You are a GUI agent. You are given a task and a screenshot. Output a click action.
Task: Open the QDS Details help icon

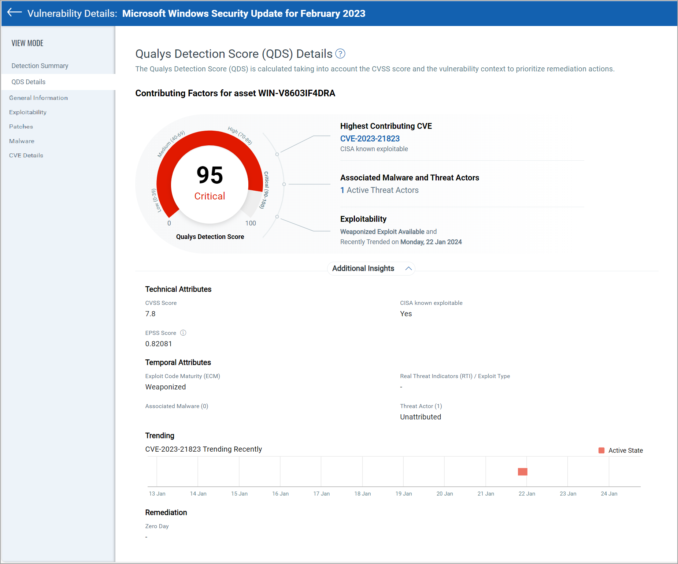point(340,54)
